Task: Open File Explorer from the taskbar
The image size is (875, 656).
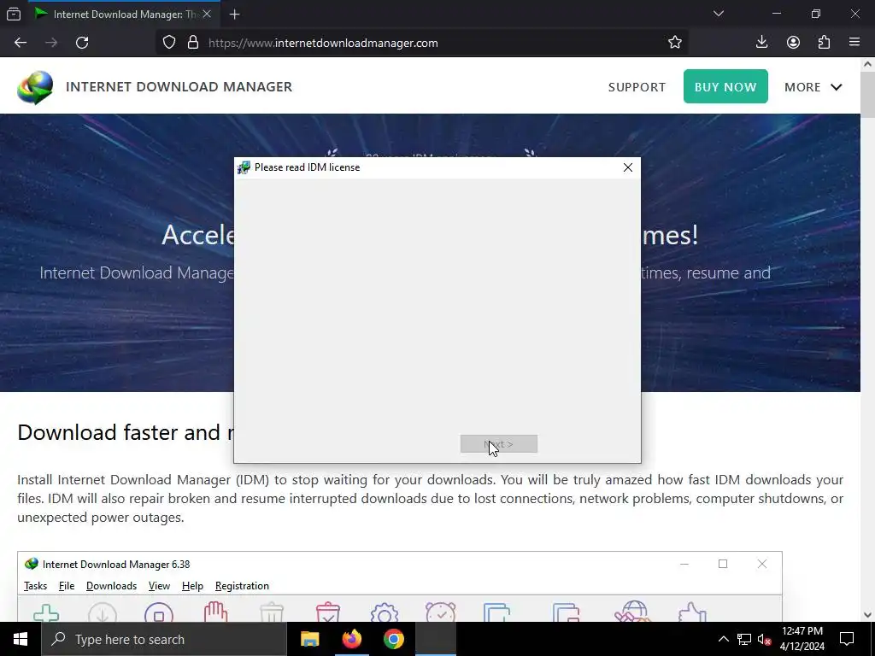Action: click(x=309, y=639)
